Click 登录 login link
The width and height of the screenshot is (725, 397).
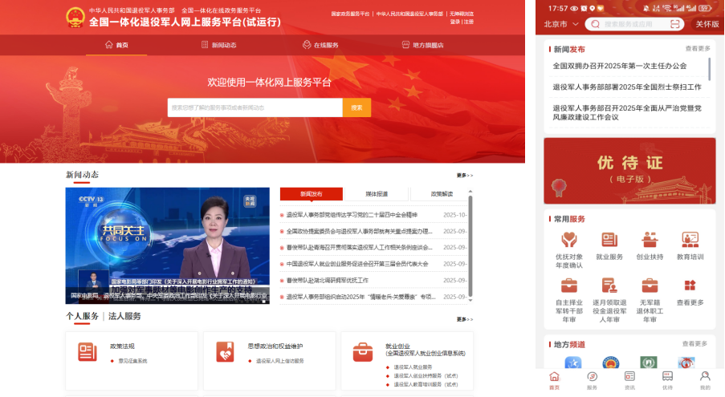point(454,22)
